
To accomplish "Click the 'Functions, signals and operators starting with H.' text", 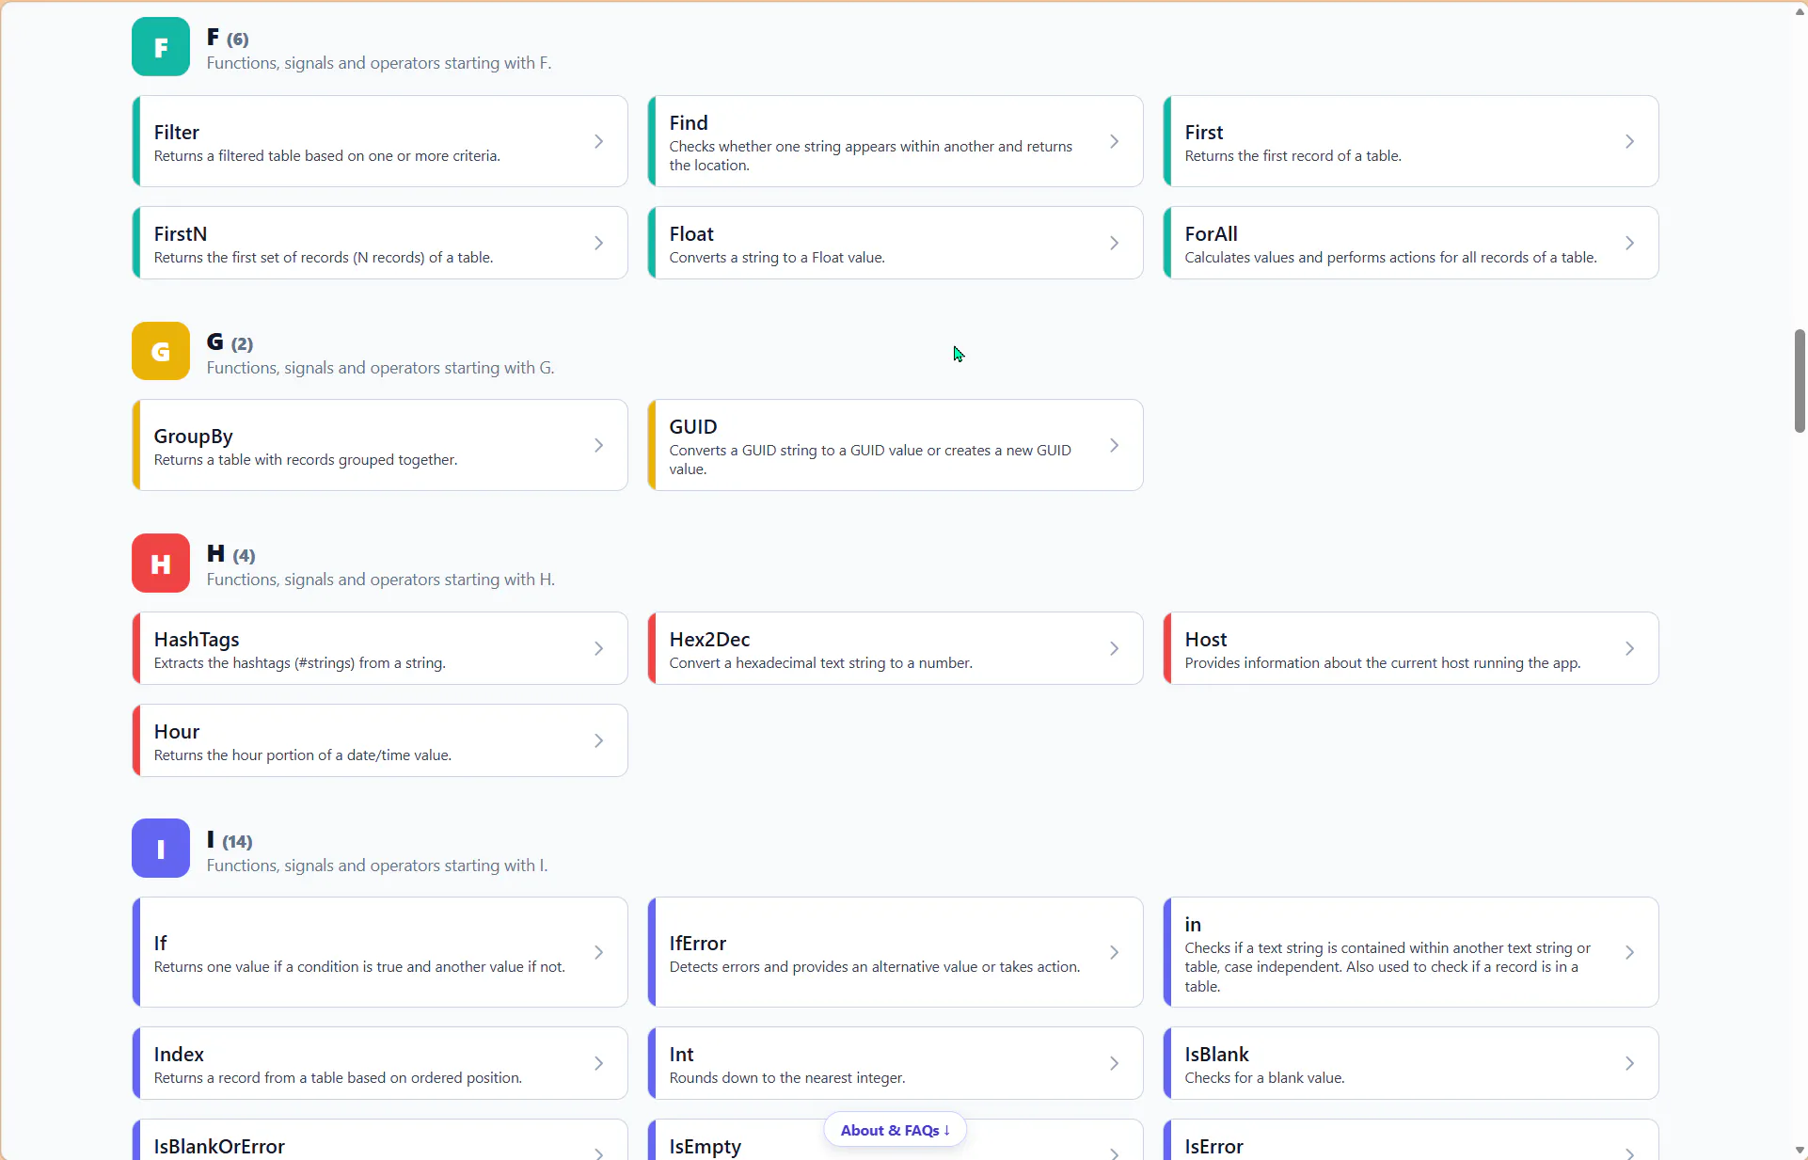I will 381,580.
